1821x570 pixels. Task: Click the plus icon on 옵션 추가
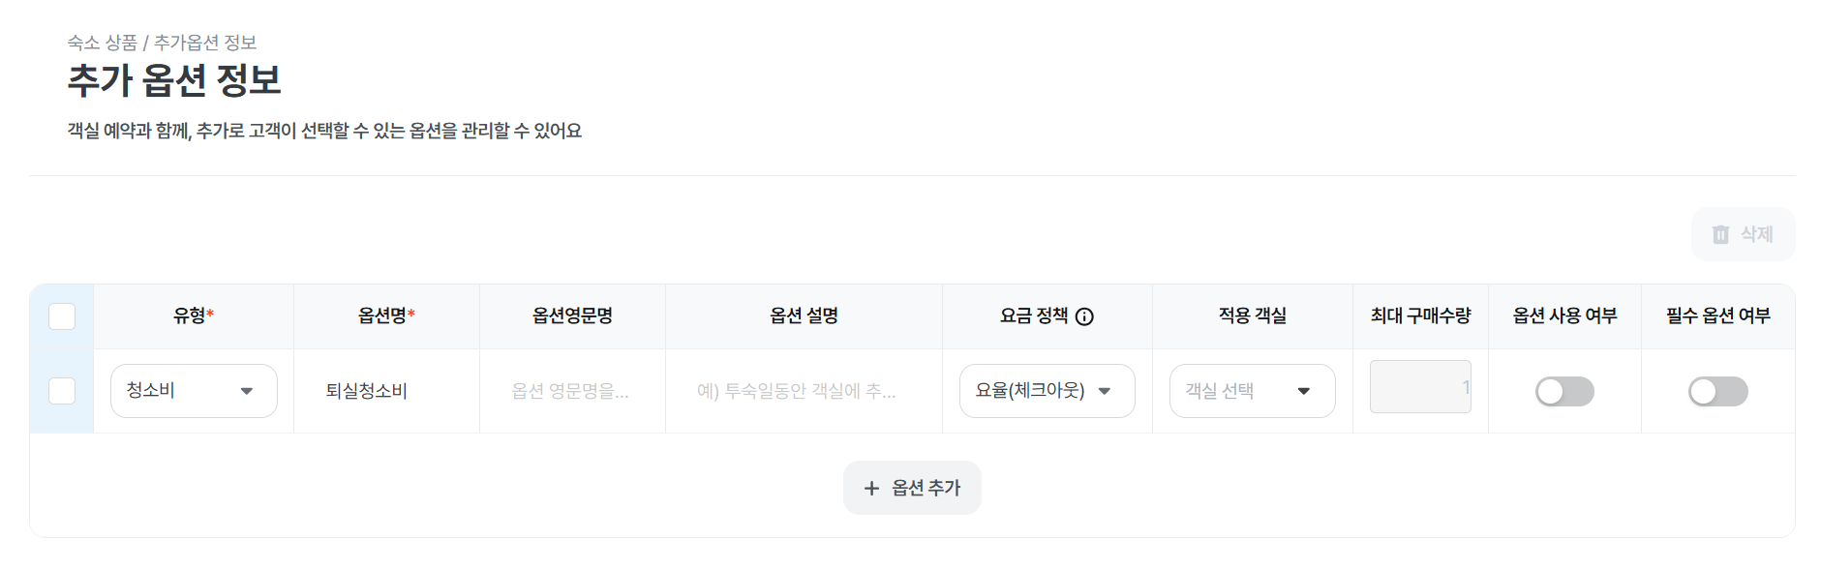click(871, 489)
